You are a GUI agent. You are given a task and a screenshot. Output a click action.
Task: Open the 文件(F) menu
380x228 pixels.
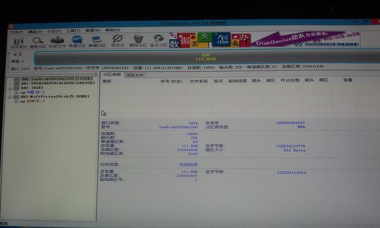pyautogui.click(x=17, y=32)
